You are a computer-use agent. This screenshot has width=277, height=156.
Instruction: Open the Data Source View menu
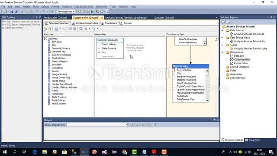[84, 7]
